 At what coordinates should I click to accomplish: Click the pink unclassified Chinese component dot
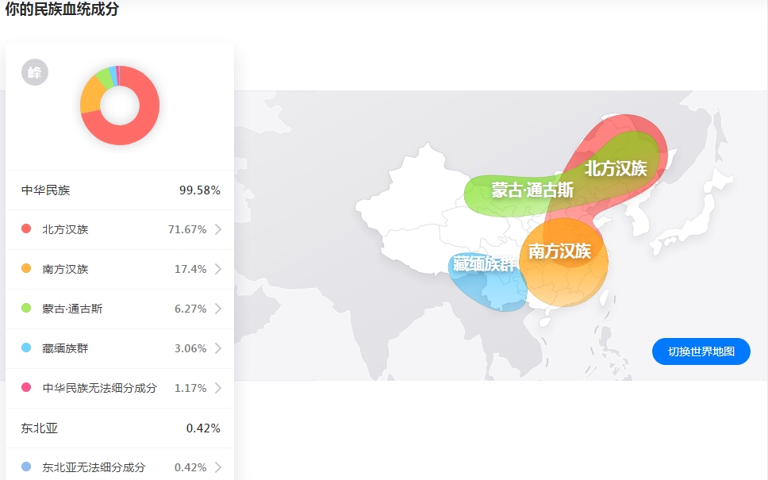point(26,388)
